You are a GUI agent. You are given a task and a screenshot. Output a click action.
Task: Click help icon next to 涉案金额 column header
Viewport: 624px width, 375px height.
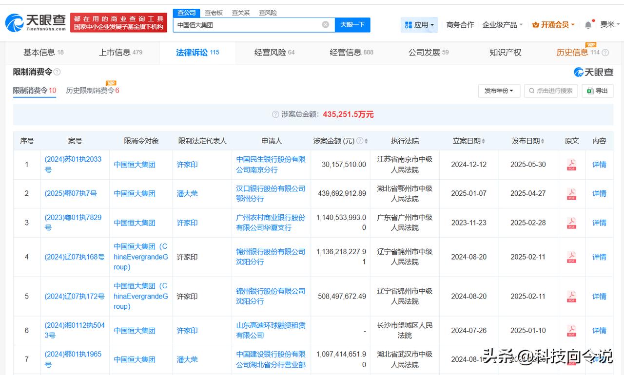pyautogui.click(x=360, y=141)
